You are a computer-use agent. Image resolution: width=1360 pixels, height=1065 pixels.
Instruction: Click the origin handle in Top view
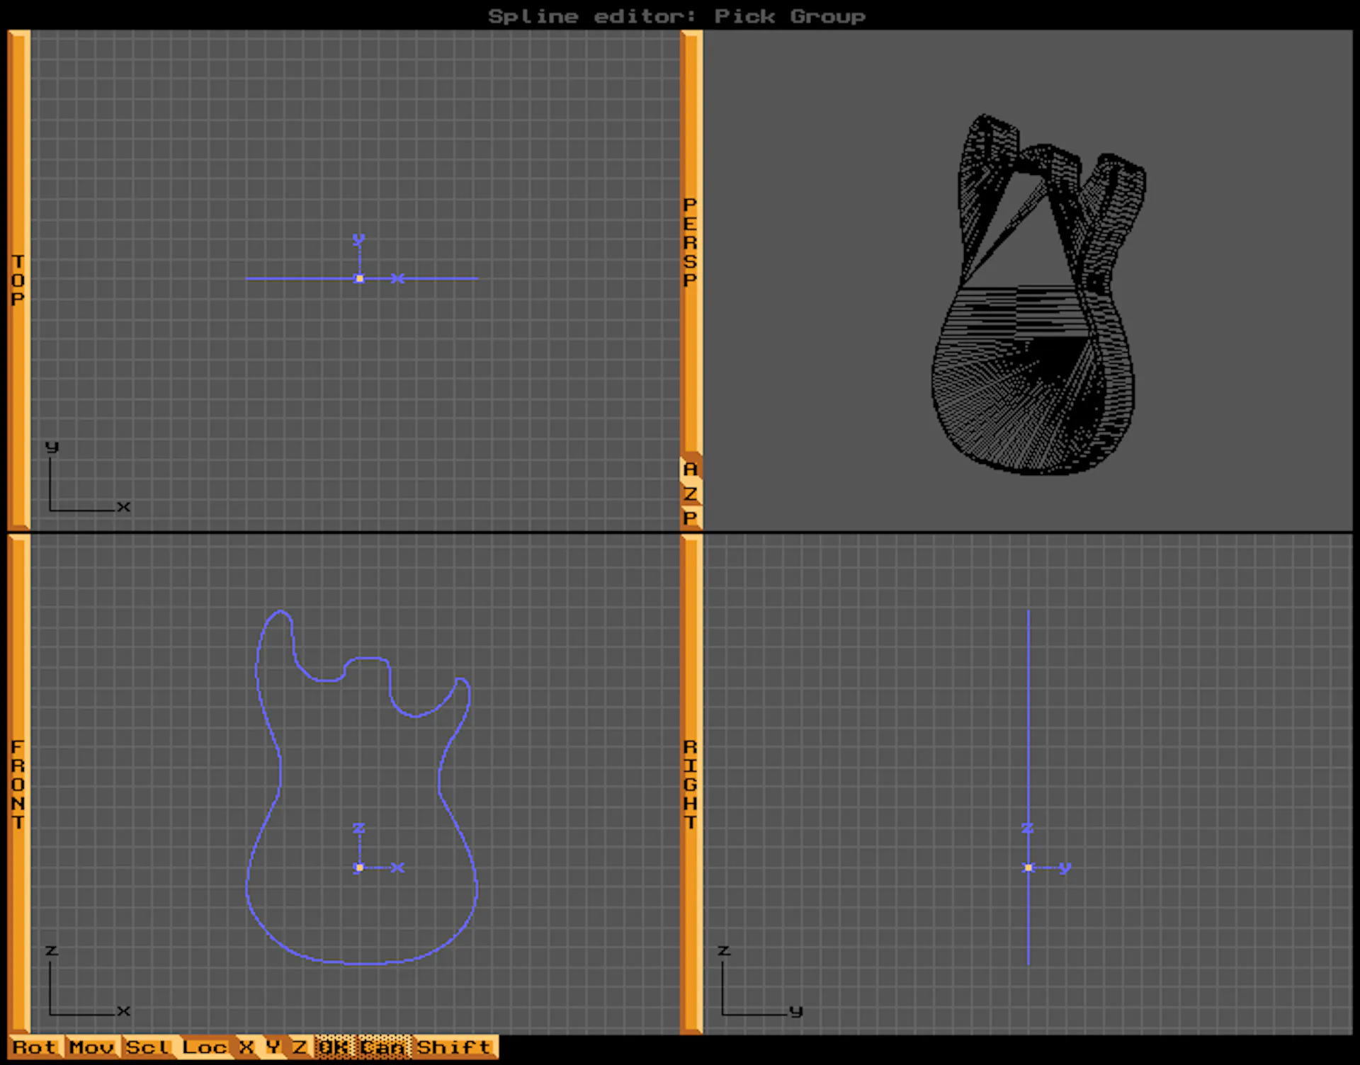point(360,278)
